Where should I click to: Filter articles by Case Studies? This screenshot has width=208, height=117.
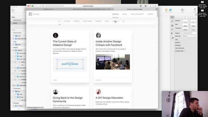87,21
